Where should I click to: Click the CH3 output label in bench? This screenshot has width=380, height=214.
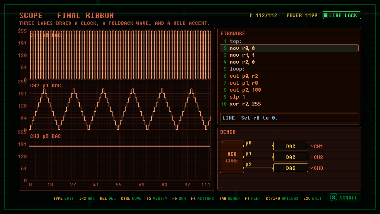(x=319, y=168)
